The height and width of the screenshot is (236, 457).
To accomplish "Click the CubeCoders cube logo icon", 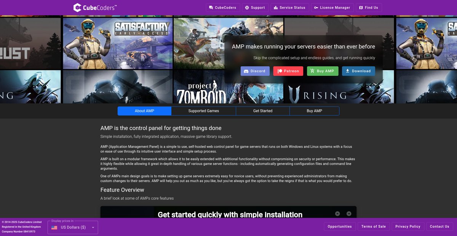I will point(77,8).
